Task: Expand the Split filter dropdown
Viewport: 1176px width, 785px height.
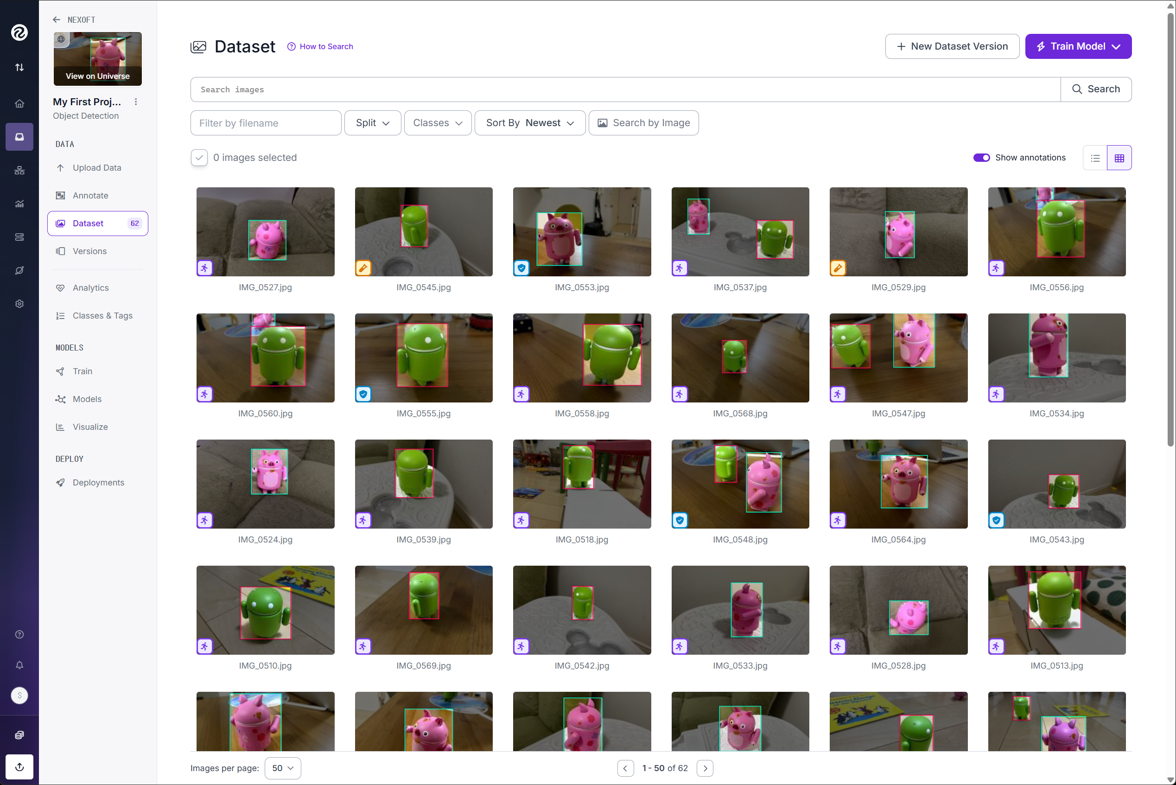Action: 372,123
